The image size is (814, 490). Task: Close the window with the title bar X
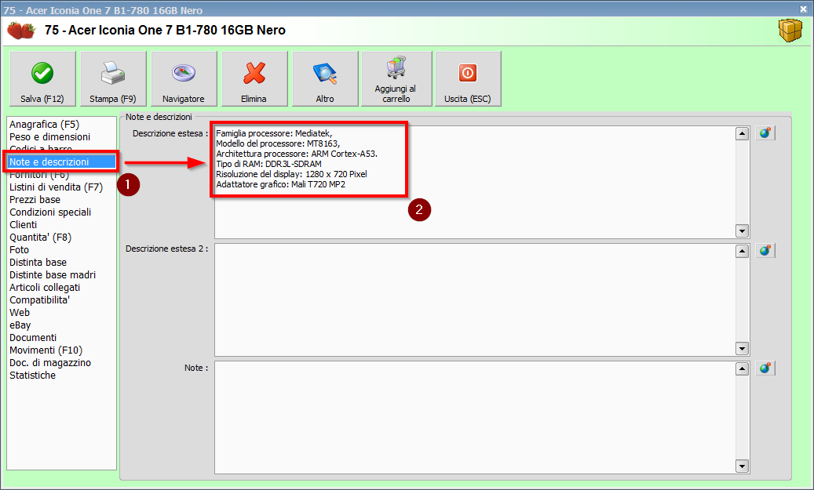click(803, 9)
